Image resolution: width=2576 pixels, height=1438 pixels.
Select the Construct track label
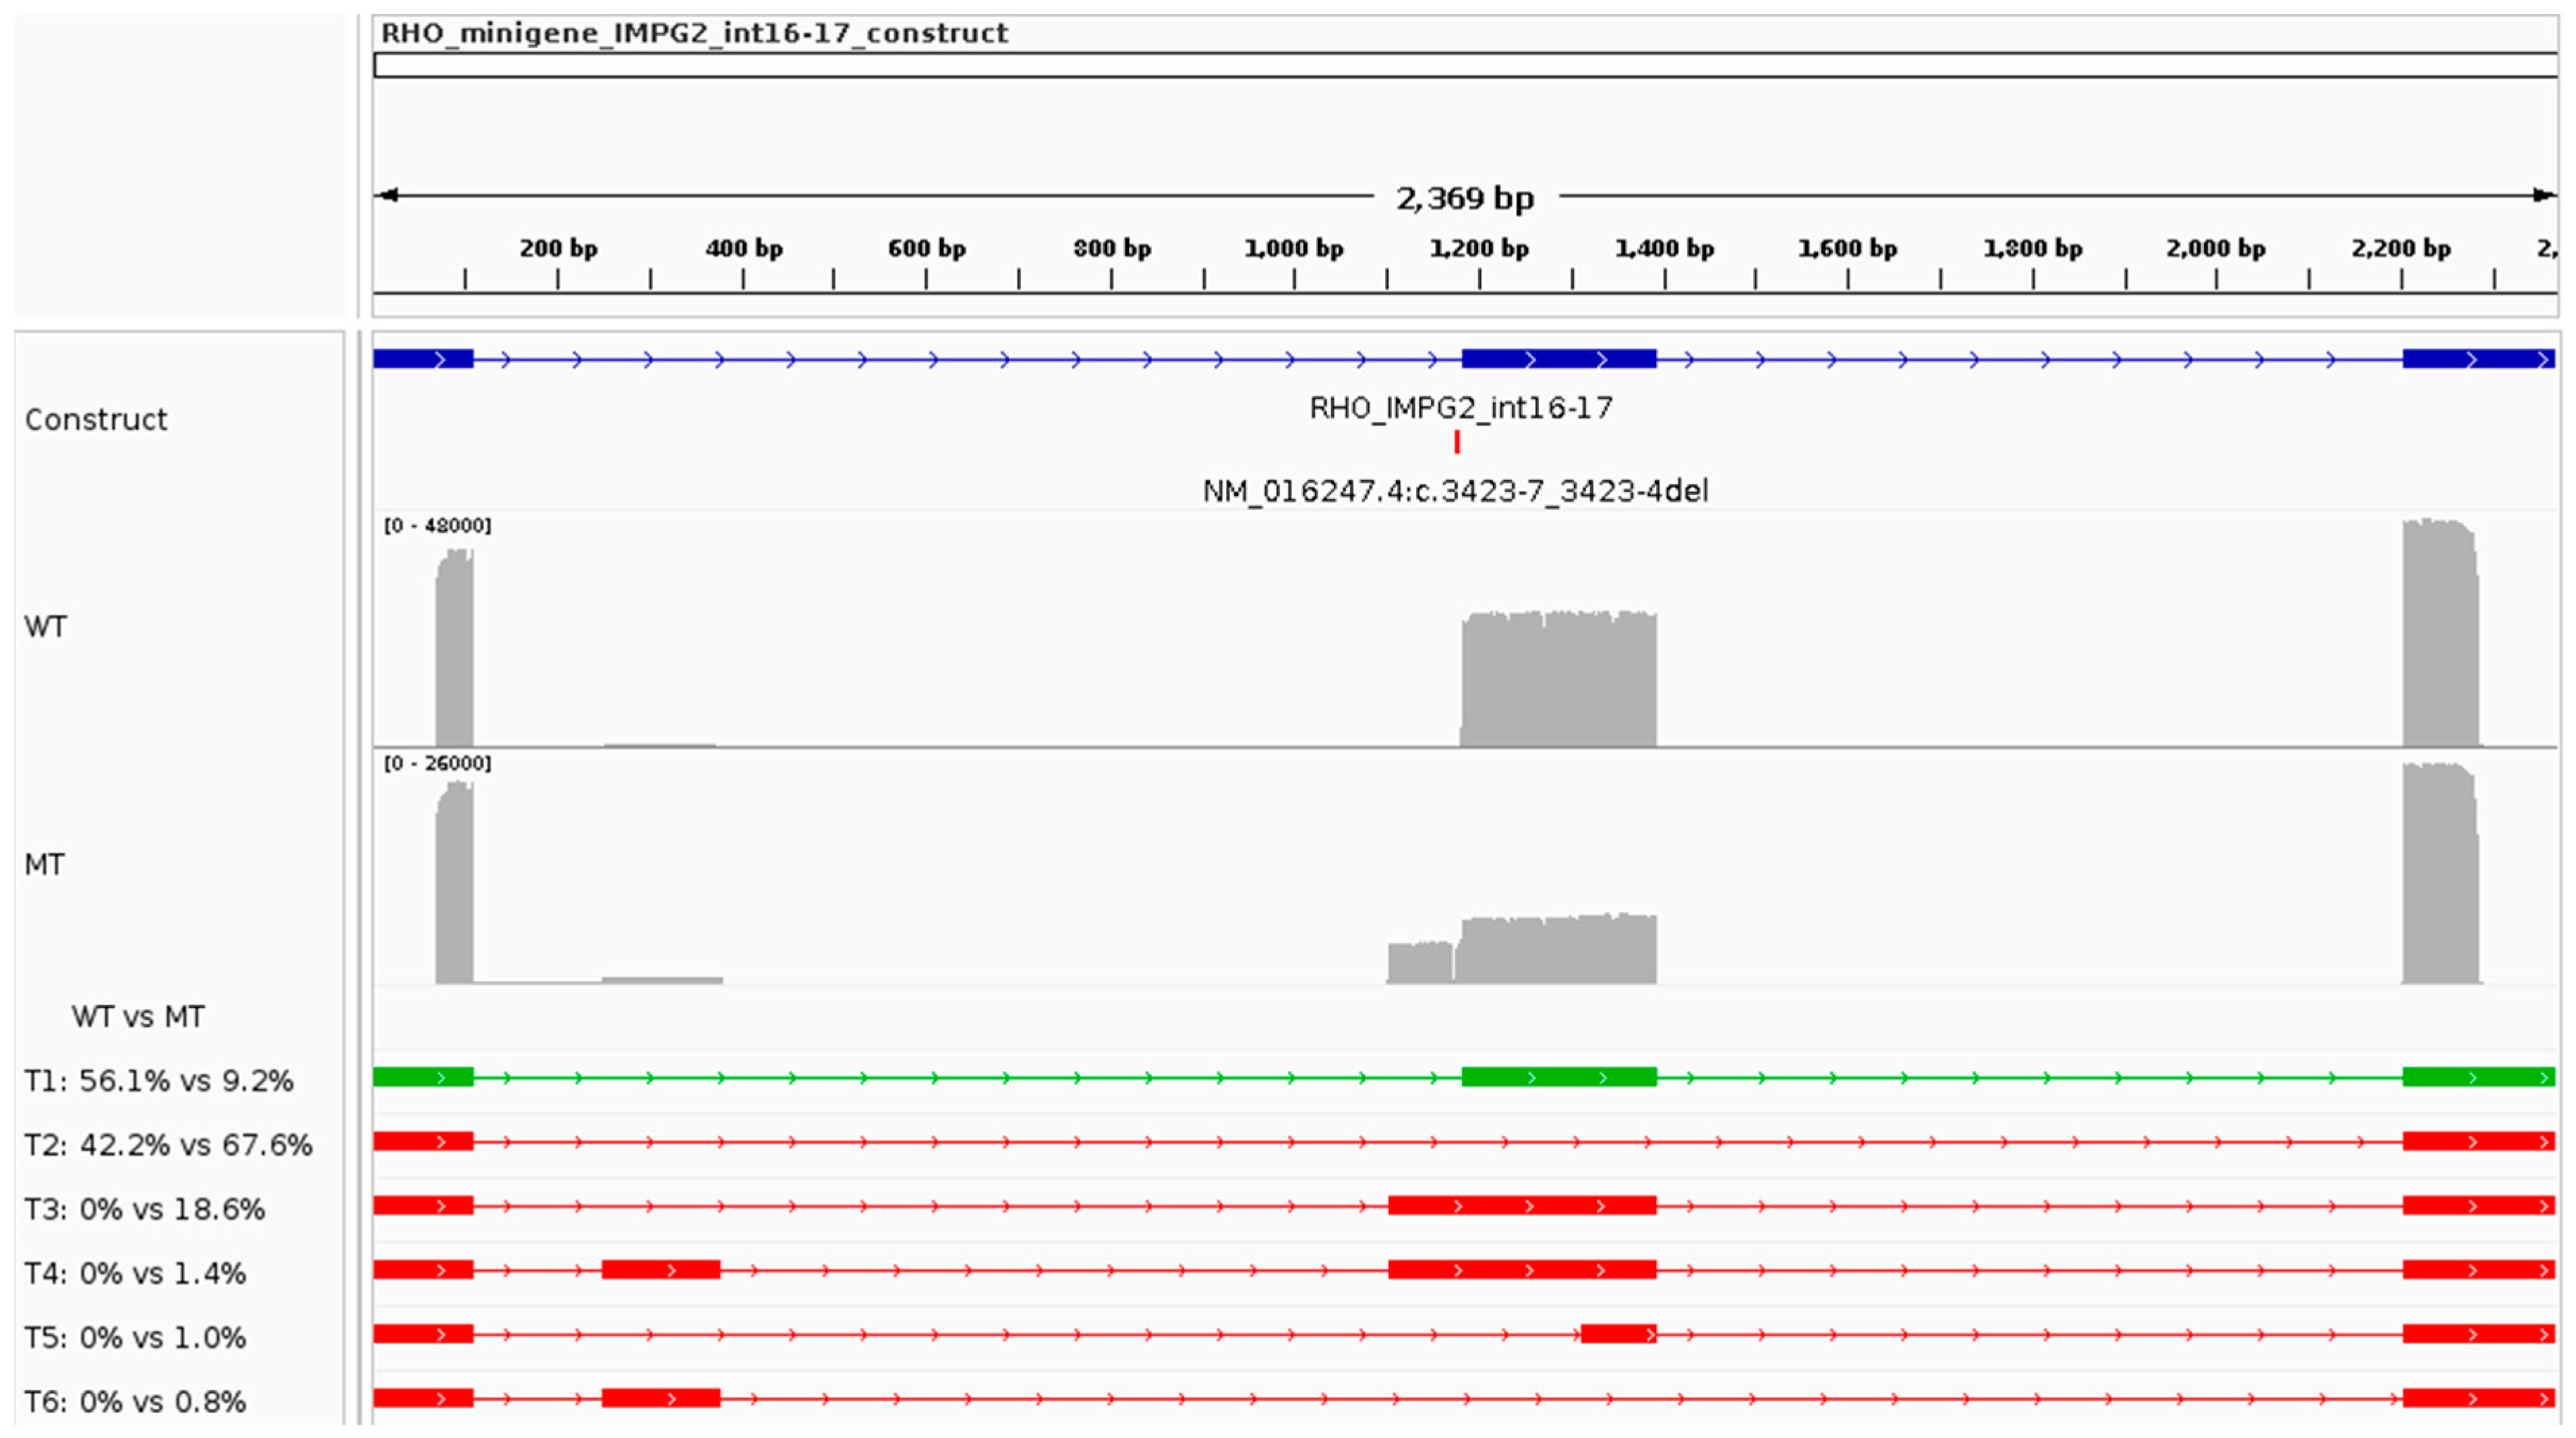point(96,419)
